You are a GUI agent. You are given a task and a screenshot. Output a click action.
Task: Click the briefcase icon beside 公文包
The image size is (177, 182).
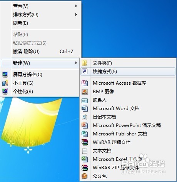tap(84, 176)
